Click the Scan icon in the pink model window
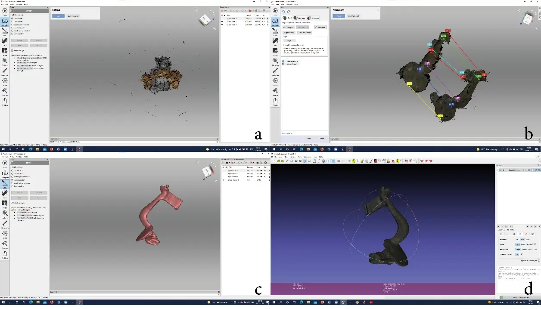Screen dimensions: 541x309 coord(5,164)
